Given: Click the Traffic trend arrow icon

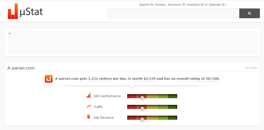Looking at the screenshot, I should point(89,106).
